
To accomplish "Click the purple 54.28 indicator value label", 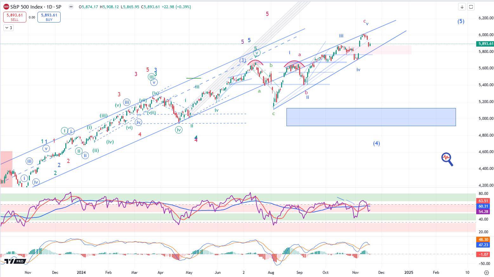I will 483,212.
